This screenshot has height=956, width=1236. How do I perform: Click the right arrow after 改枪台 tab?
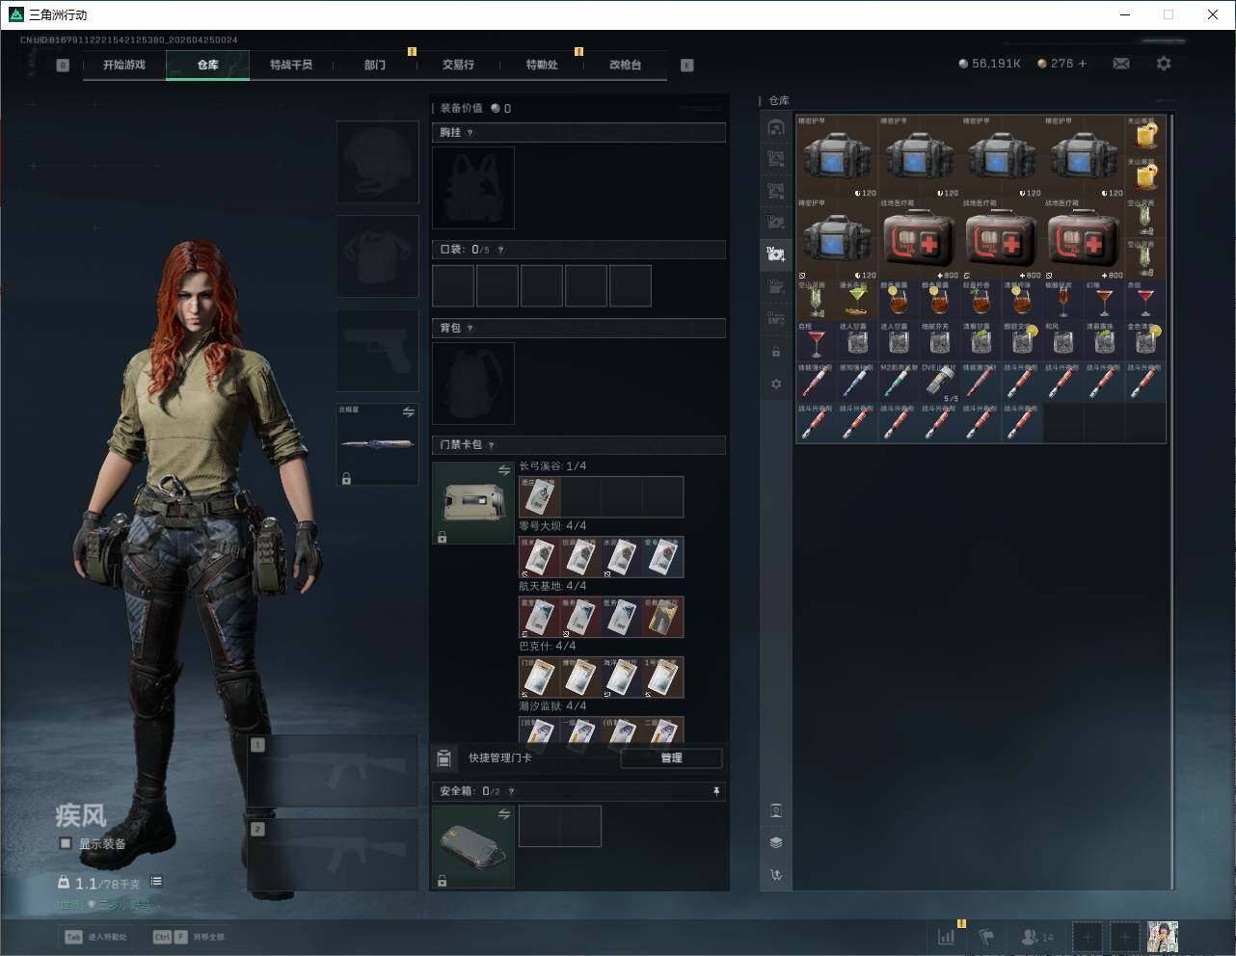pyautogui.click(x=687, y=66)
